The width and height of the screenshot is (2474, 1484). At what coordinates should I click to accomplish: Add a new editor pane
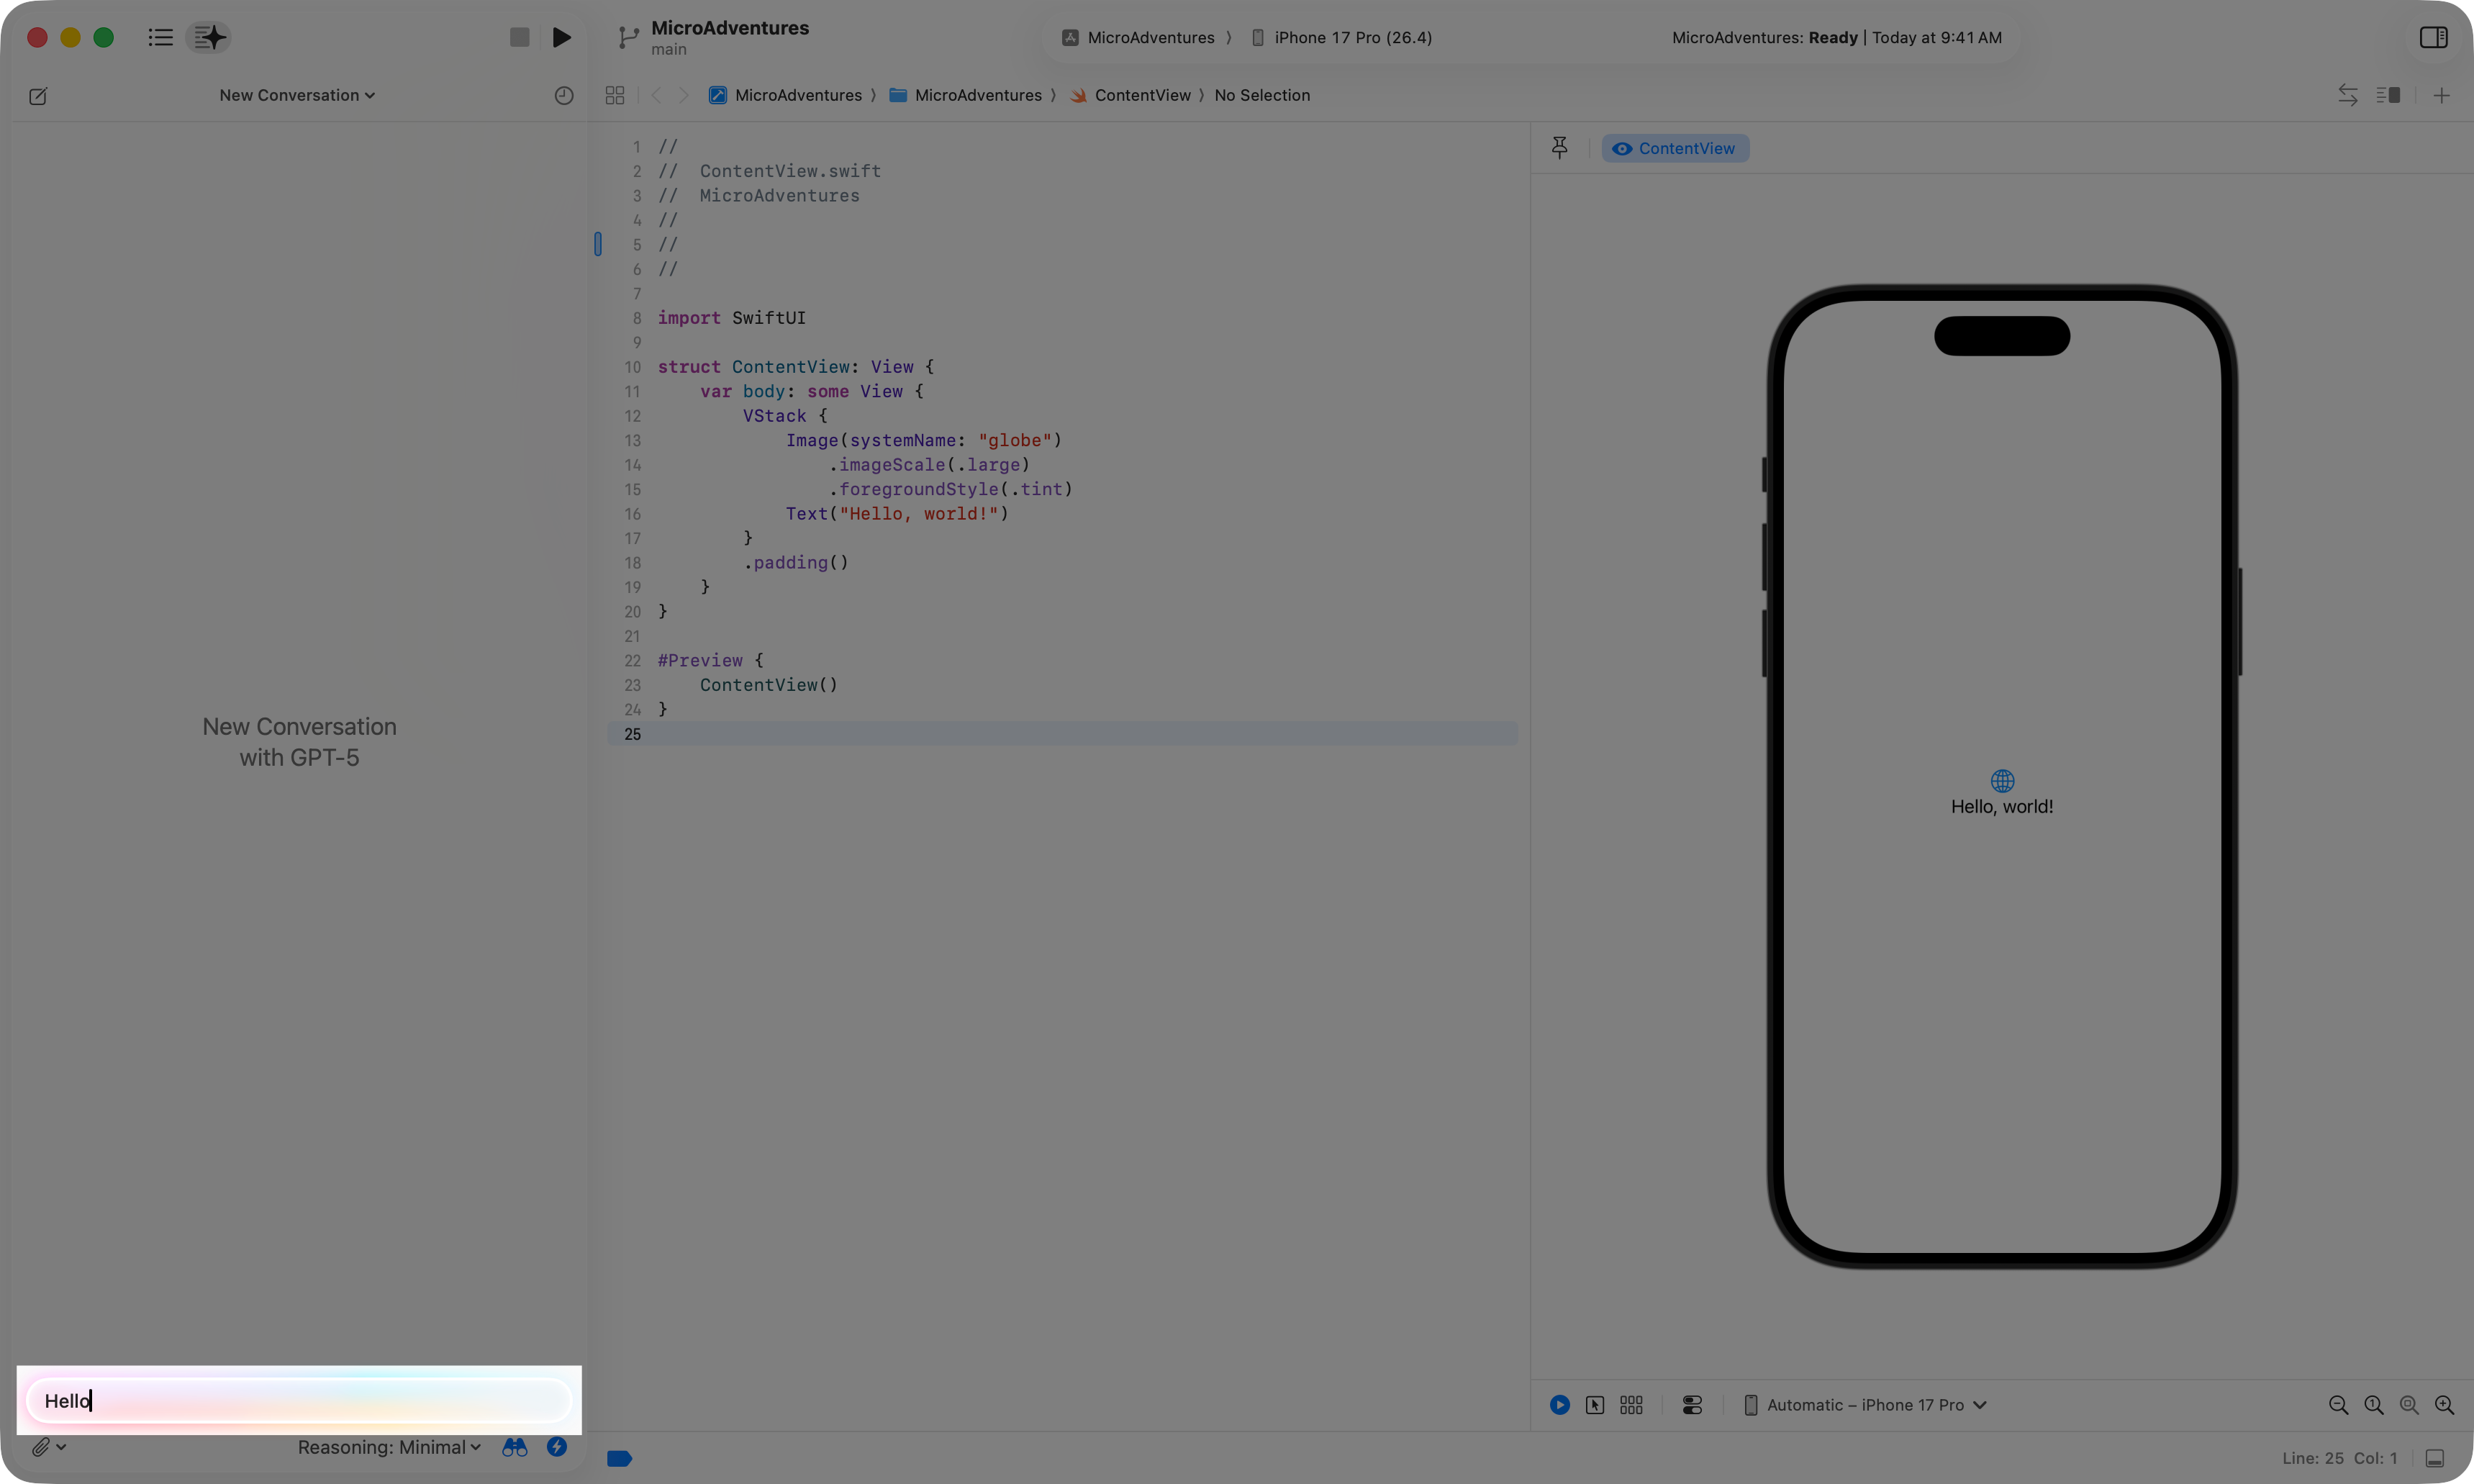pos(2441,96)
